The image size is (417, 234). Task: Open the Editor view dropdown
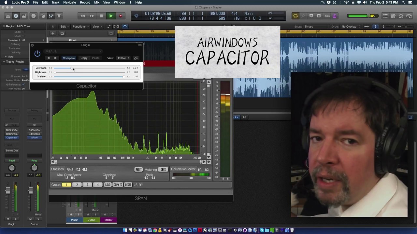click(123, 58)
